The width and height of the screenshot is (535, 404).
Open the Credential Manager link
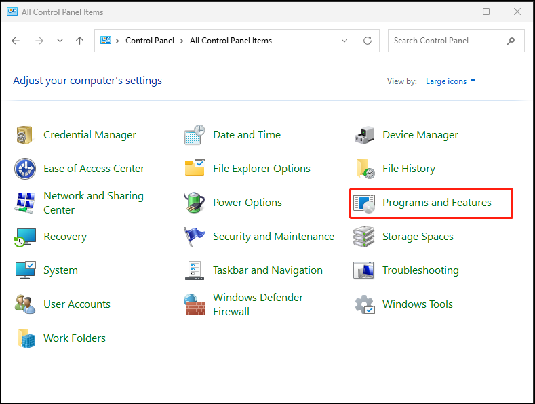[90, 135]
